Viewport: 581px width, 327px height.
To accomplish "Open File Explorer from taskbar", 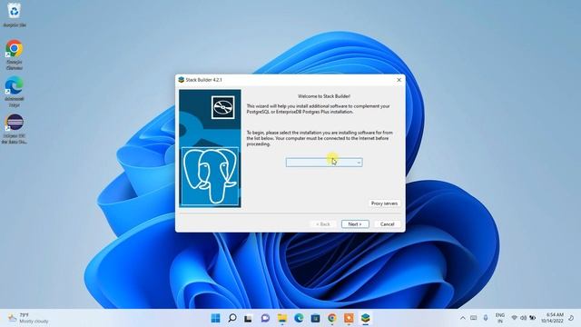I will click(282, 318).
